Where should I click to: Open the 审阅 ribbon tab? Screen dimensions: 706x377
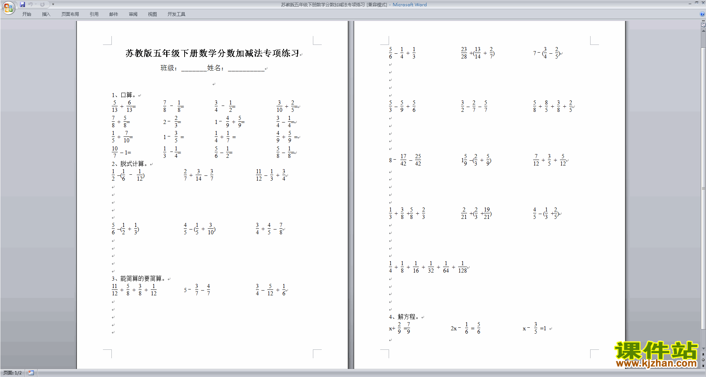(133, 14)
